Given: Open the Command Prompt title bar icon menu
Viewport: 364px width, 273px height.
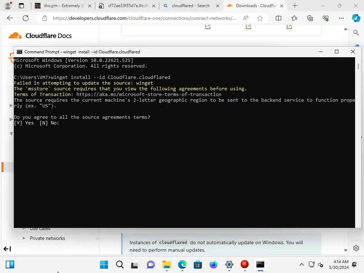Looking at the screenshot, I should [x=20, y=52].
